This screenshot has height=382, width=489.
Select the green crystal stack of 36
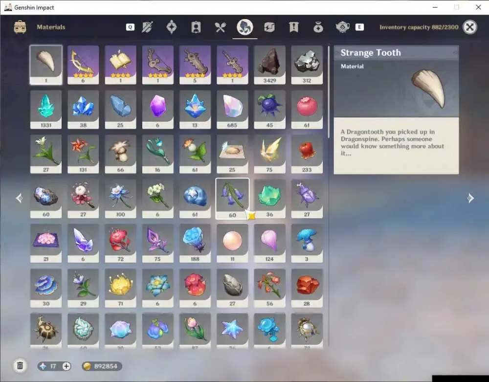tap(269, 199)
